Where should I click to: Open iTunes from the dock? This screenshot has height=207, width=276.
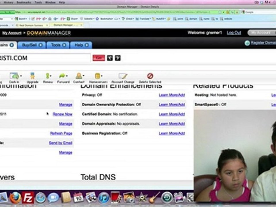point(103,198)
